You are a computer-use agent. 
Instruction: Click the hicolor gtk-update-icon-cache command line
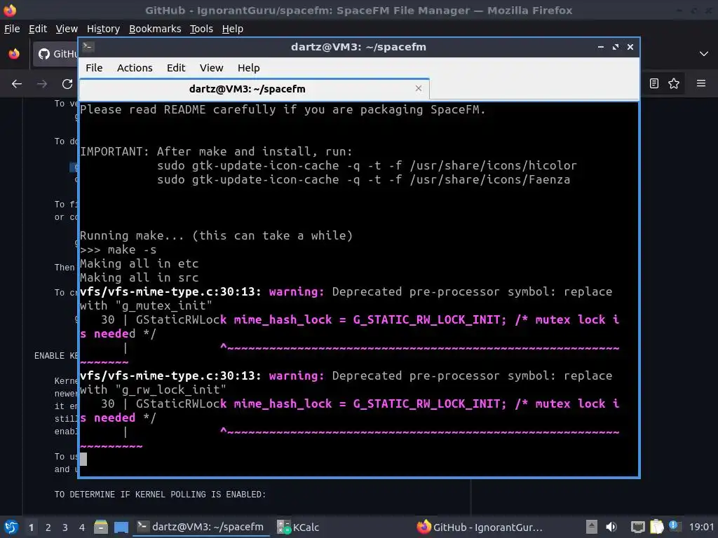[x=367, y=165]
